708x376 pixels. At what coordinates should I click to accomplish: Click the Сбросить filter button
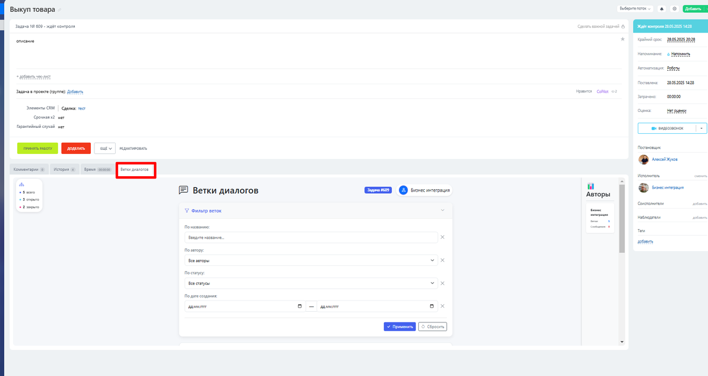pos(432,326)
